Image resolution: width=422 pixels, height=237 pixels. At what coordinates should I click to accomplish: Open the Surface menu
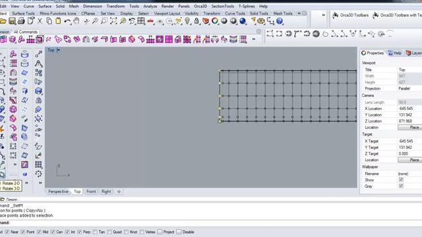pos(45,6)
